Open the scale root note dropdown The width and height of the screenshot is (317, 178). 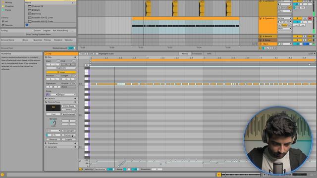coord(54,94)
